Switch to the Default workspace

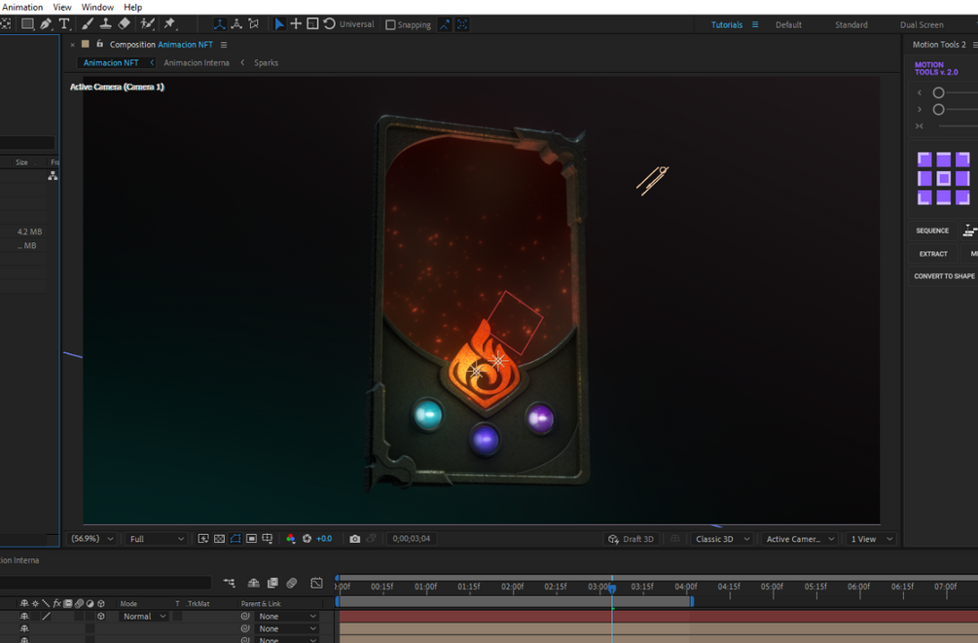pos(788,25)
